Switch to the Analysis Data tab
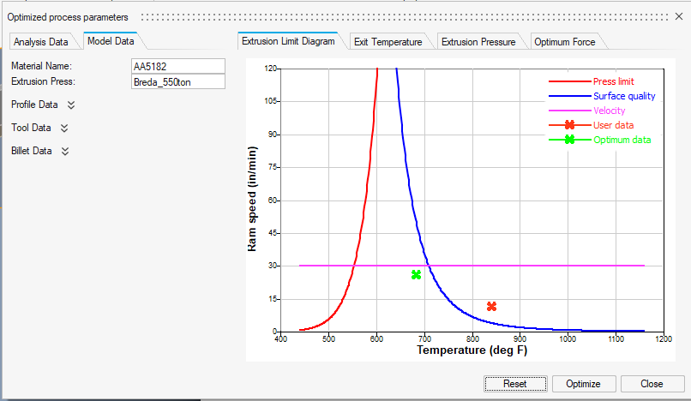This screenshot has height=401, width=691. click(x=40, y=42)
